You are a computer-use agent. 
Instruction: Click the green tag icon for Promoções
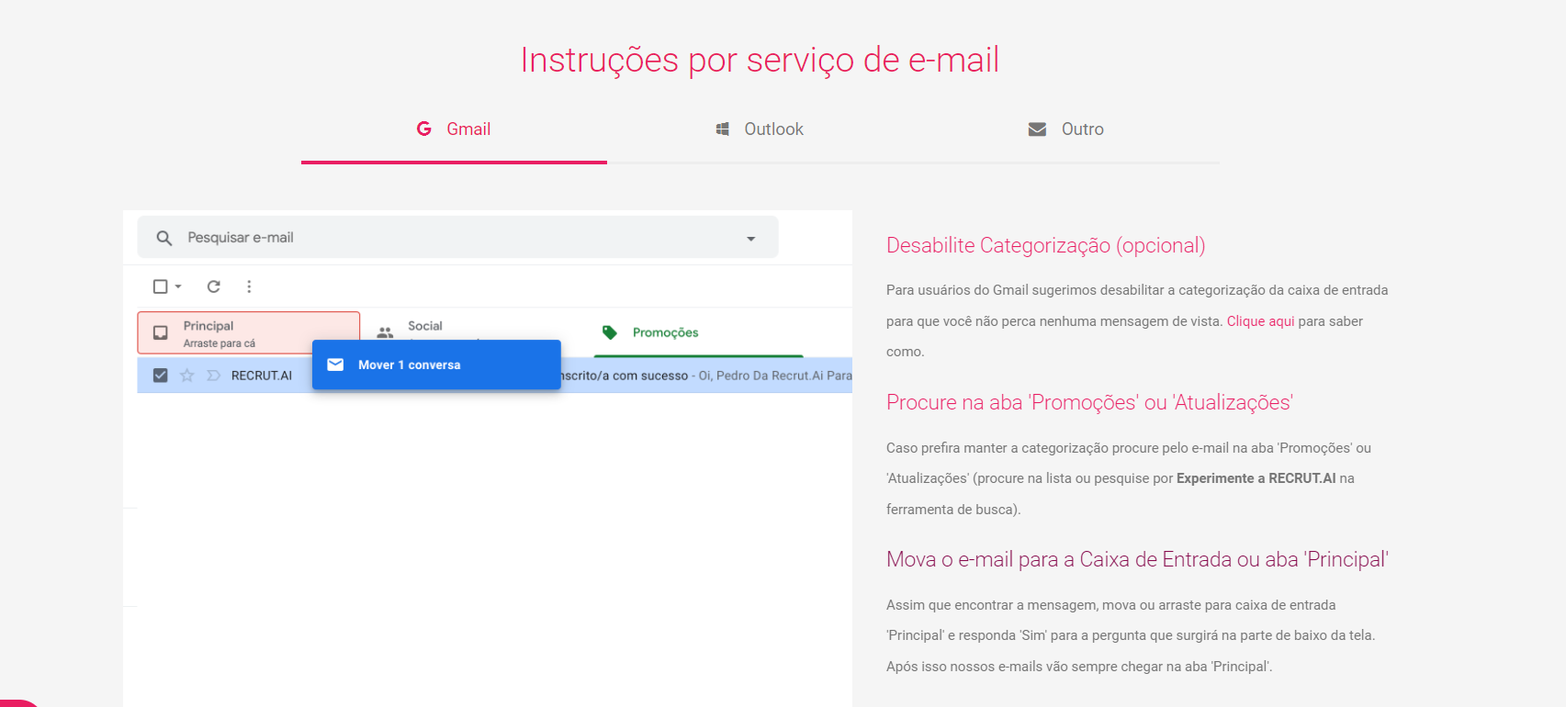(x=610, y=332)
